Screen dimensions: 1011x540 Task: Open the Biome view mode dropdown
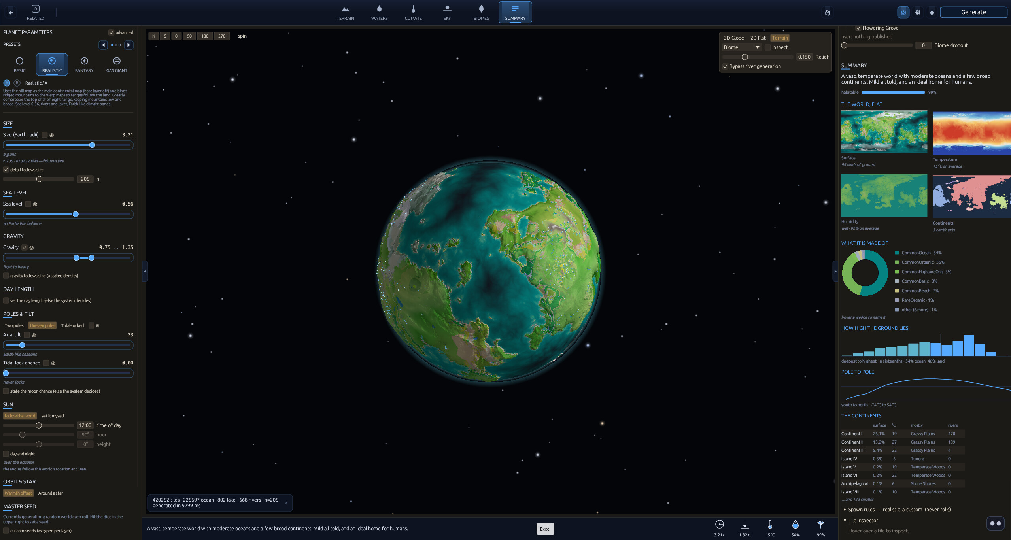point(742,47)
